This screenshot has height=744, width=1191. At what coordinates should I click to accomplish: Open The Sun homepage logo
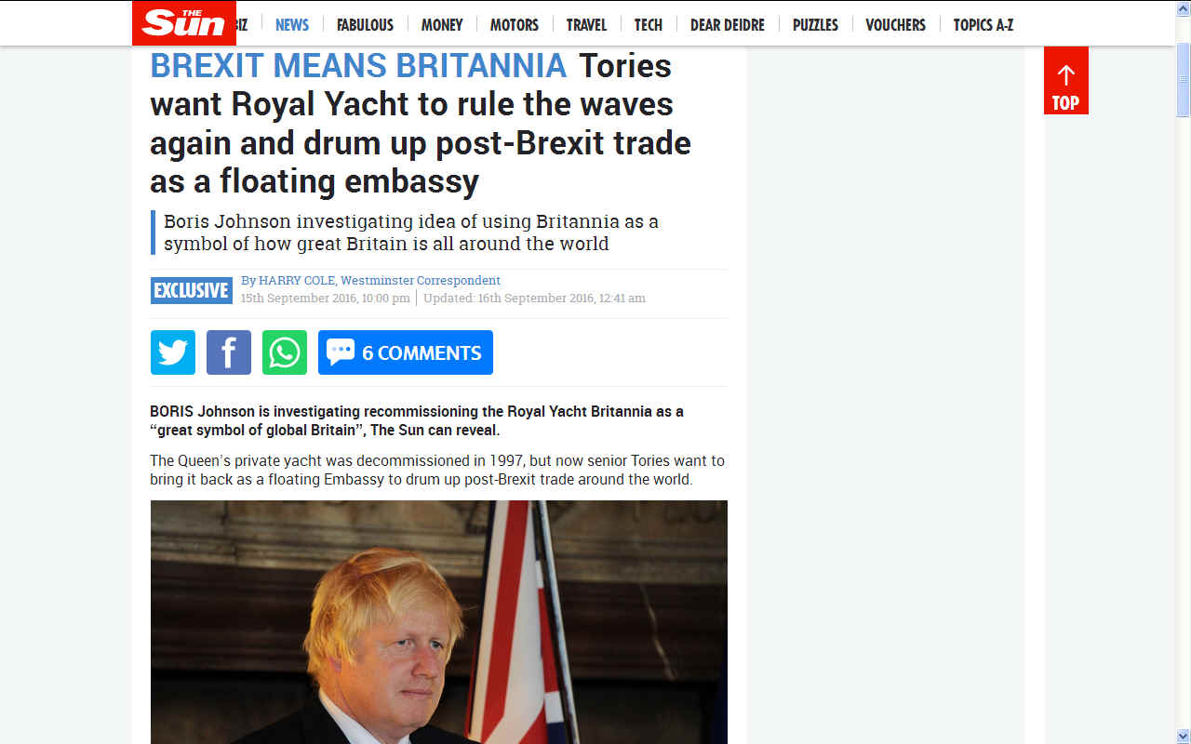[184, 23]
